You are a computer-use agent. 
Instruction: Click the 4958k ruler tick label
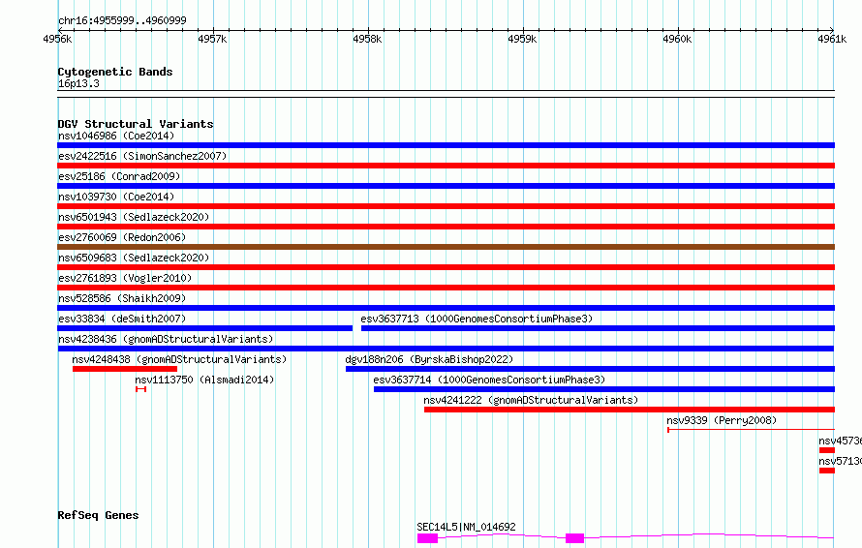(x=367, y=39)
